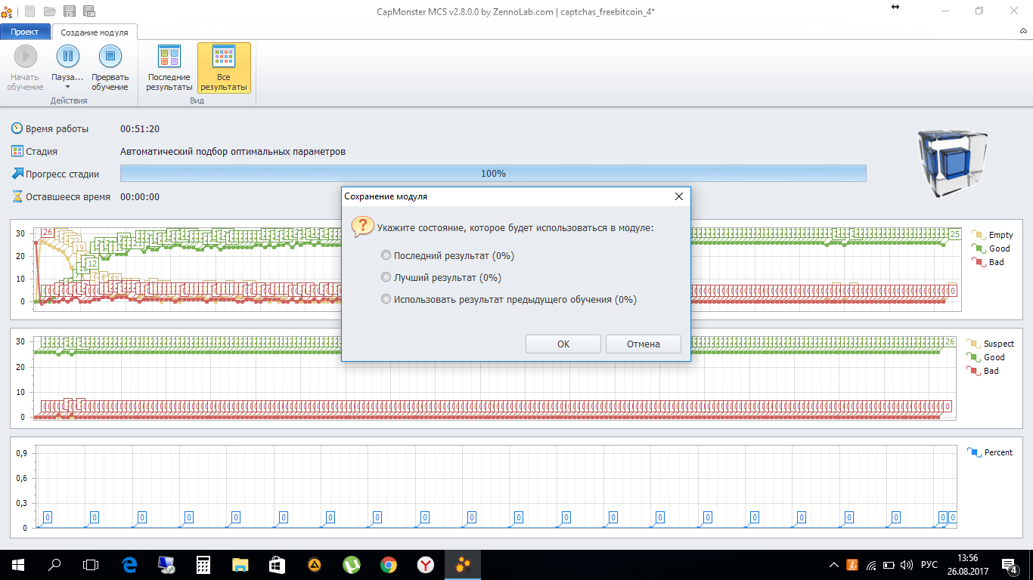Click the stage progress bar at 100%
1033x580 pixels.
click(x=493, y=174)
